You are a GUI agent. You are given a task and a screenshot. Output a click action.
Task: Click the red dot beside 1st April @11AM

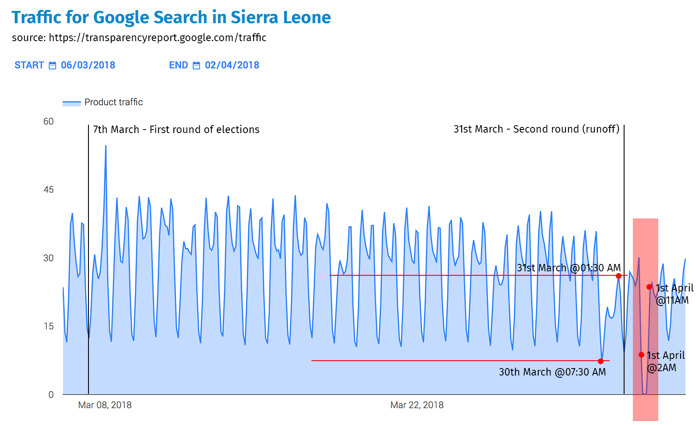[649, 287]
